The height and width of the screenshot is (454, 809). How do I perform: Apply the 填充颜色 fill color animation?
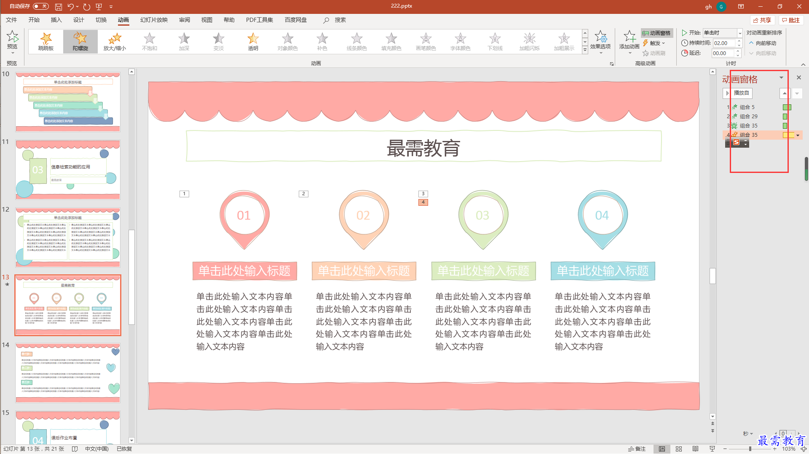391,42
